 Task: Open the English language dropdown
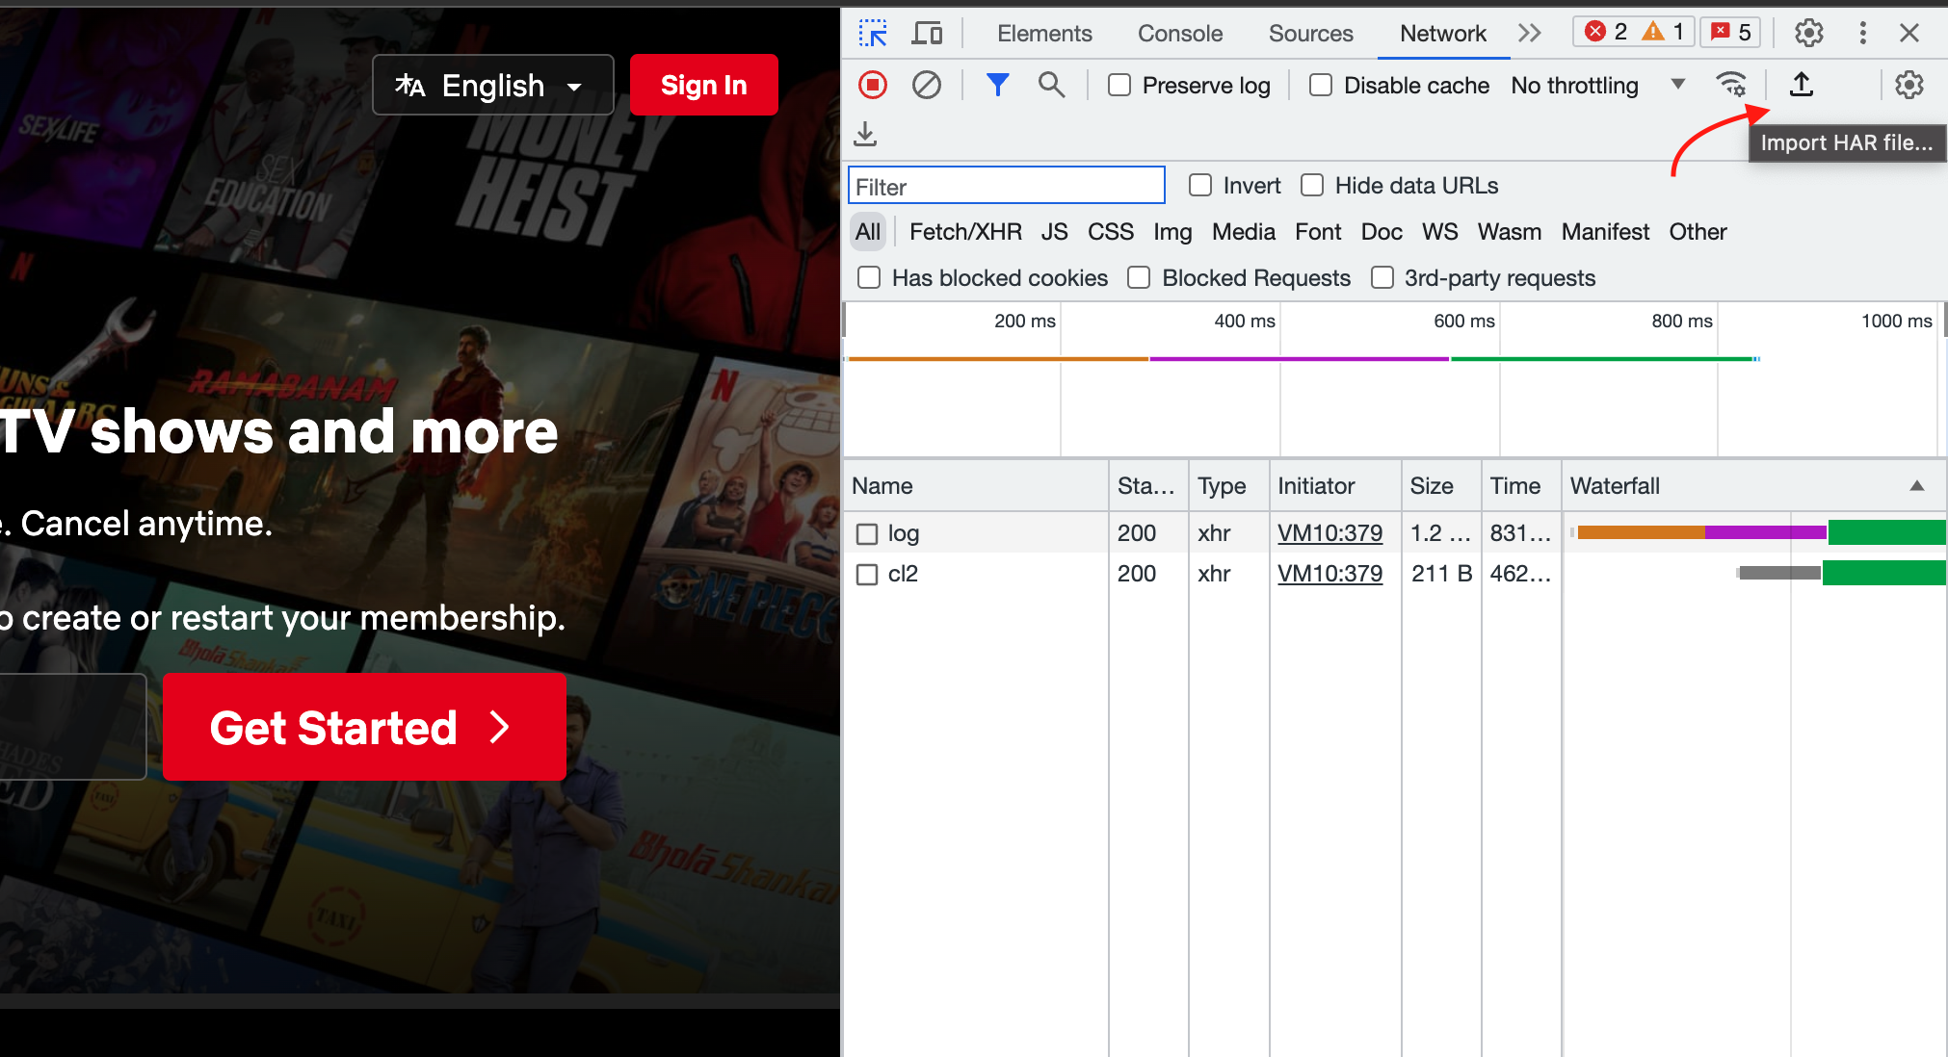[493, 86]
